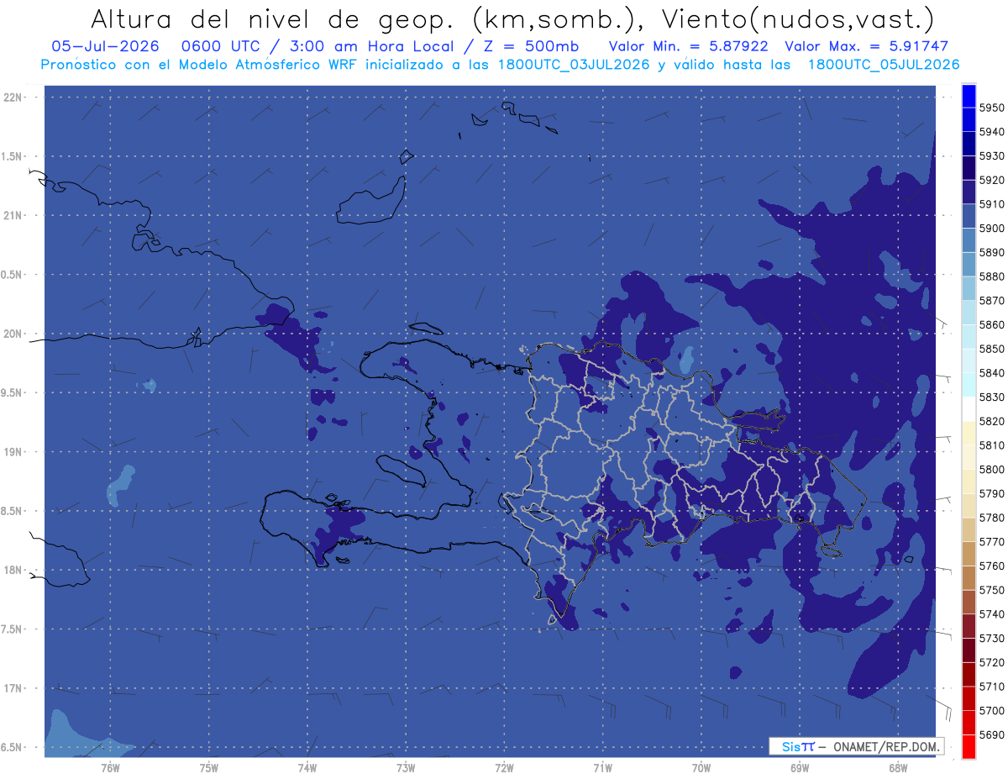The image size is (1008, 779).
Task: Click the '70W' longitude axis label
Action: click(x=701, y=767)
